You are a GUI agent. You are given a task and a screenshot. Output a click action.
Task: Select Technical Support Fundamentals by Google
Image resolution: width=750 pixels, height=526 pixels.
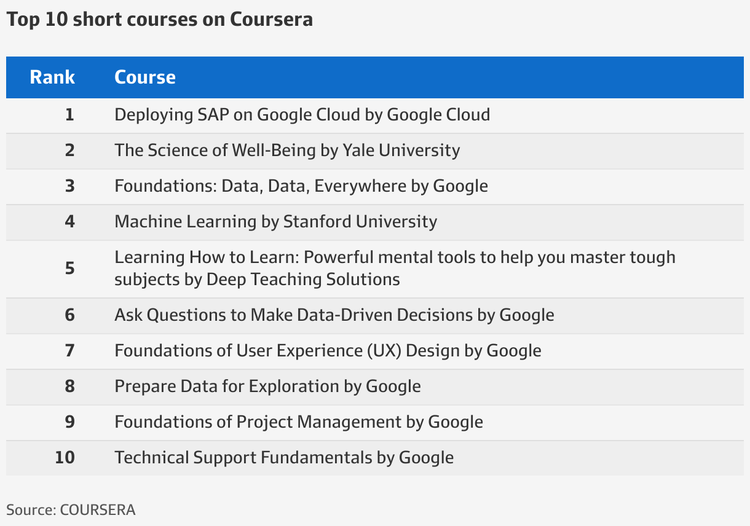pos(284,458)
